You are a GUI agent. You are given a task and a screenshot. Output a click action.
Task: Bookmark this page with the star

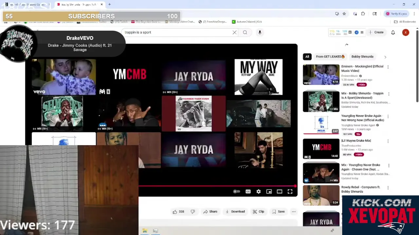pyautogui.click(x=344, y=14)
